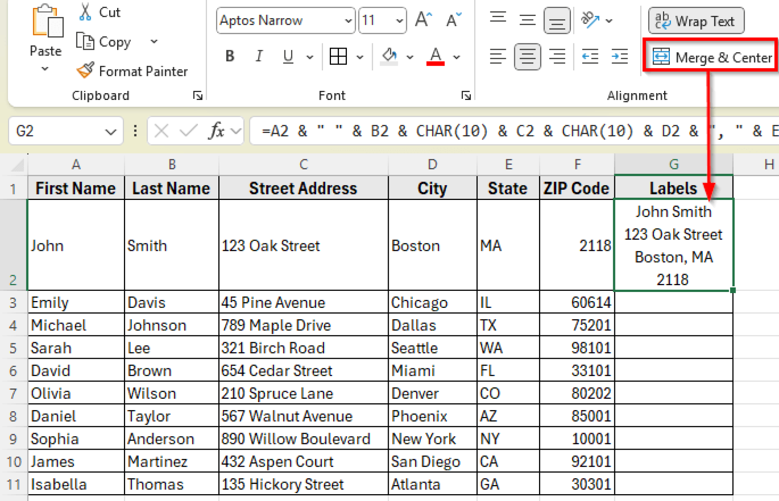Click the Orientation text angle icon
This screenshot has width=779, height=501.
tap(590, 20)
